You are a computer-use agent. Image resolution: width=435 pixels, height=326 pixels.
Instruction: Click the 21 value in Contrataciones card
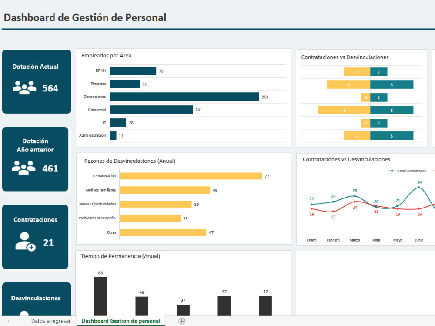(48, 242)
